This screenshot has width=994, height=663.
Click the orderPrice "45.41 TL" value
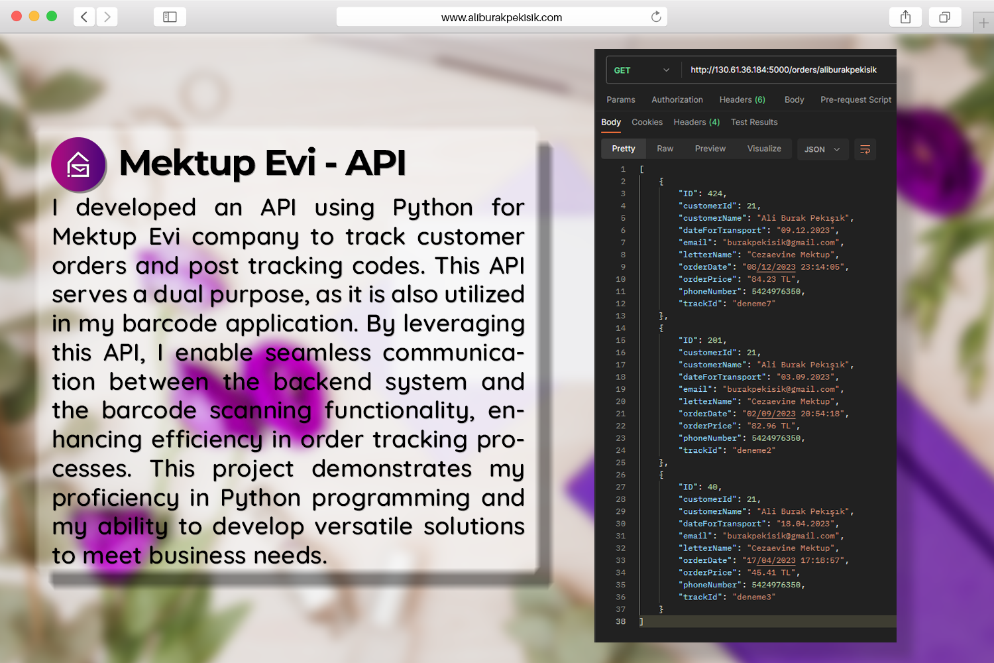tap(771, 572)
